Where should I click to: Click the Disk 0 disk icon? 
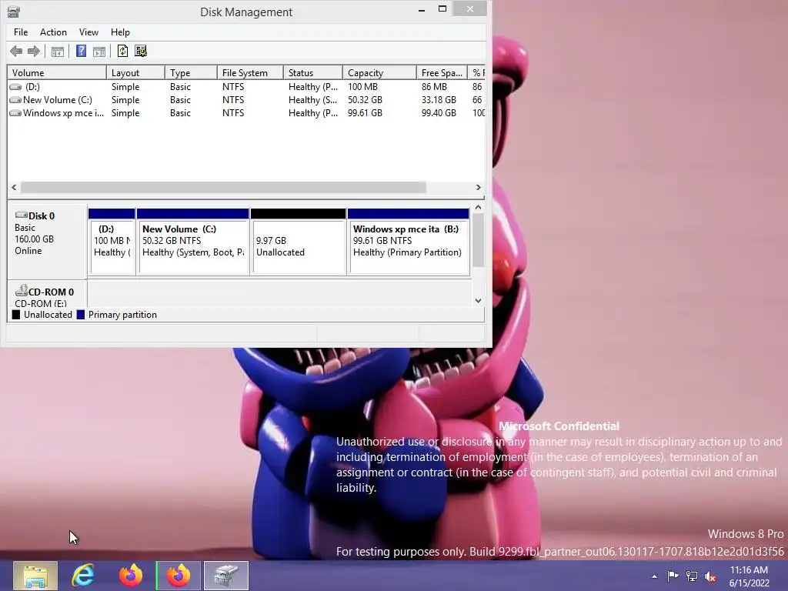pos(21,215)
